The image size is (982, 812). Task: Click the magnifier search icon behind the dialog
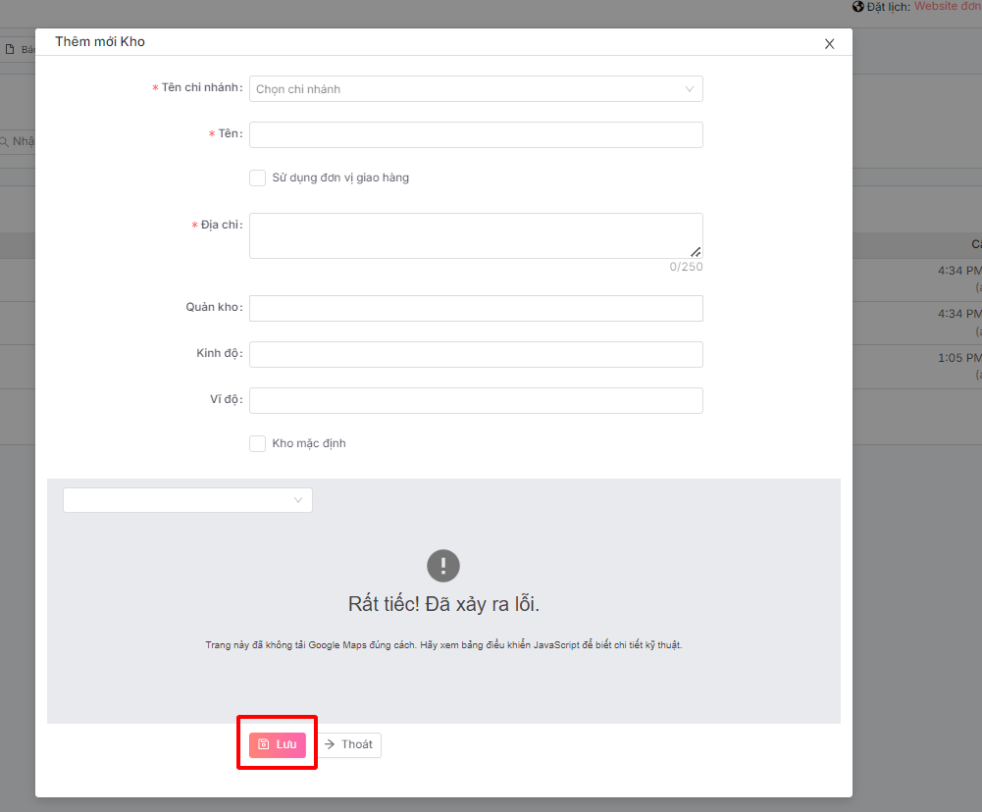click(5, 141)
